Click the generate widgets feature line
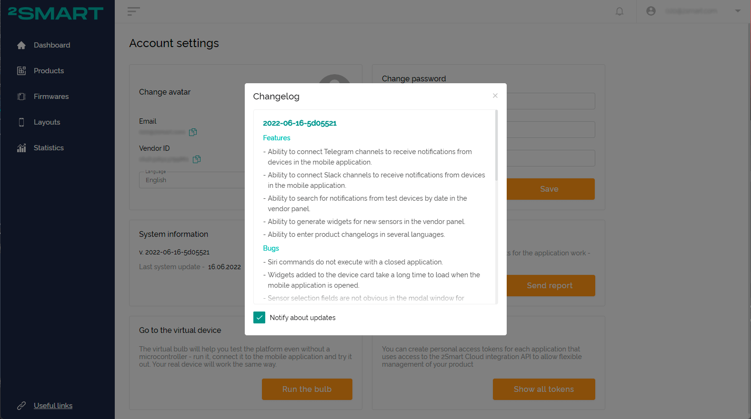Image resolution: width=751 pixels, height=419 pixels. [364, 222]
